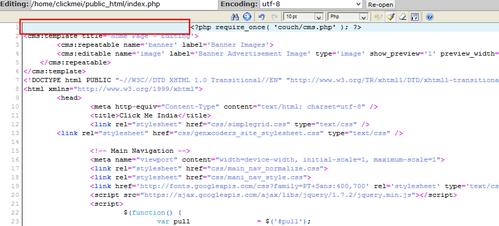Click line number 14 in the gutter
The width and height of the screenshot is (499, 226).
pyautogui.click(x=15, y=142)
